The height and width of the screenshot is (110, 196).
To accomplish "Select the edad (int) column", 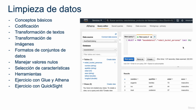I will coord(88,71).
